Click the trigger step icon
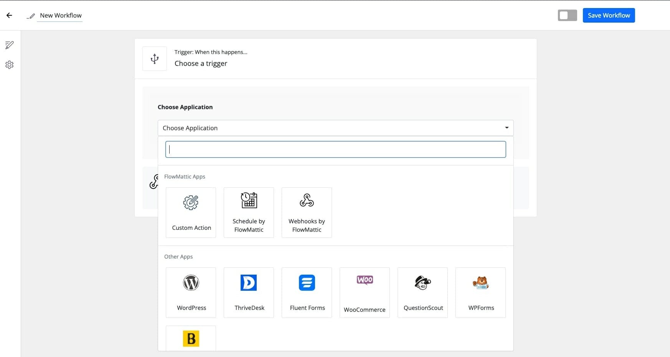Image resolution: width=670 pixels, height=357 pixels. coord(155,59)
